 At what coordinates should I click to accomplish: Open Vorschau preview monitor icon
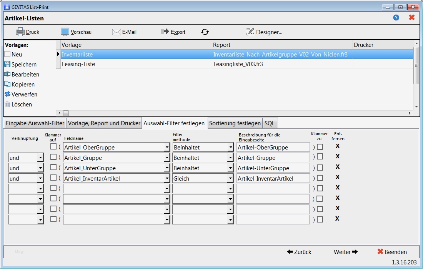click(65, 32)
